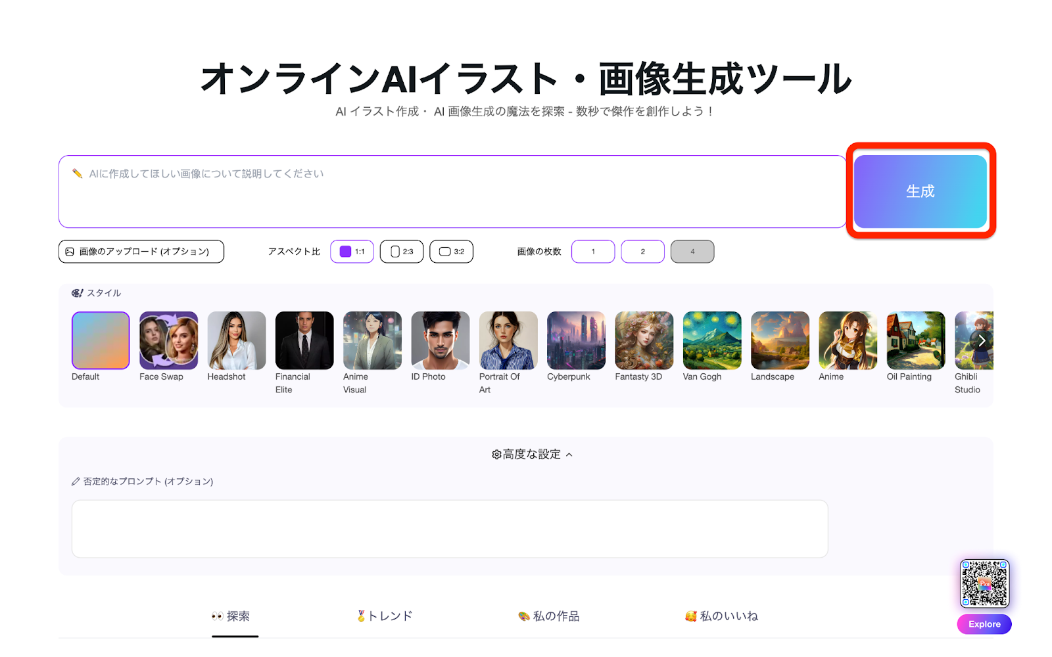The height and width of the screenshot is (657, 1052).
Task: Select the 3:2 aspect ratio
Action: point(451,252)
